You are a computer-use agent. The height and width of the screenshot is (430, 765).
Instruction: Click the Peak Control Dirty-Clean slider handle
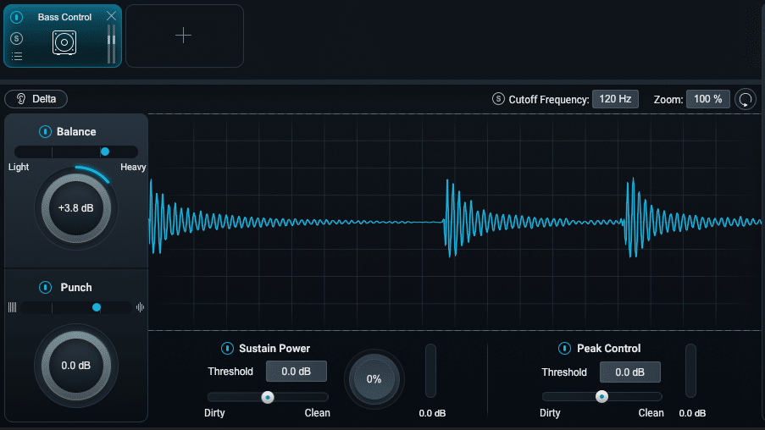click(x=601, y=396)
